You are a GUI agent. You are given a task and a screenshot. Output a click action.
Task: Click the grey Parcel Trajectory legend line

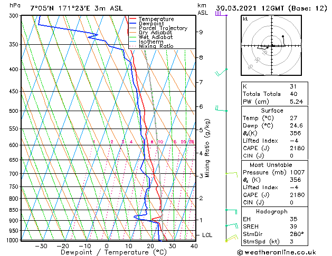(132, 28)
